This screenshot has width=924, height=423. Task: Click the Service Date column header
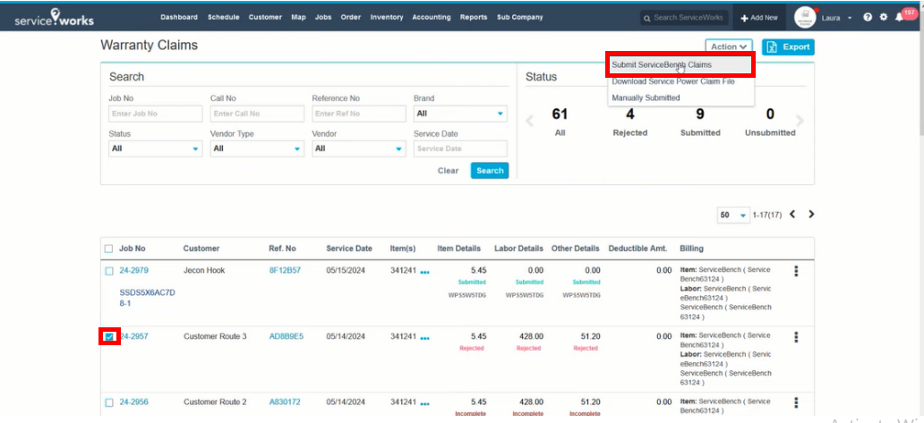point(349,249)
